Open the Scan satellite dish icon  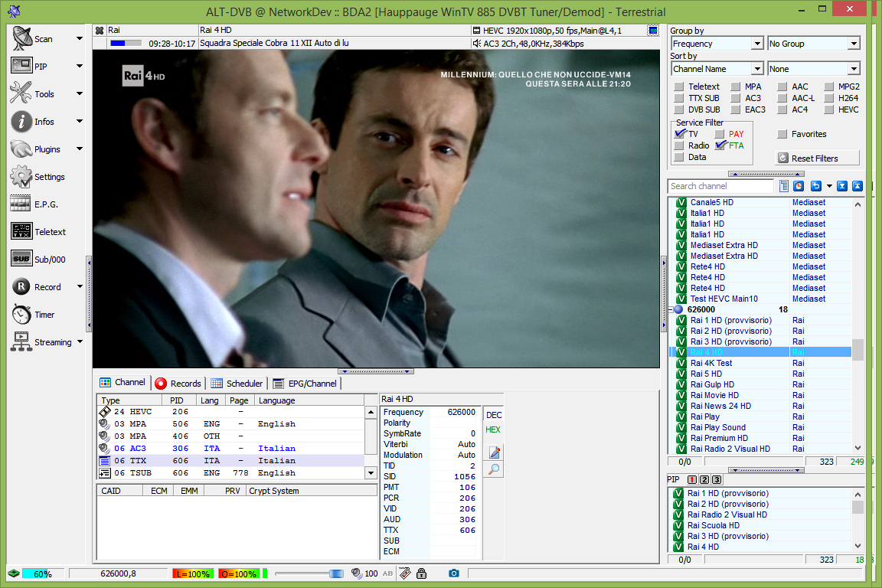point(22,38)
